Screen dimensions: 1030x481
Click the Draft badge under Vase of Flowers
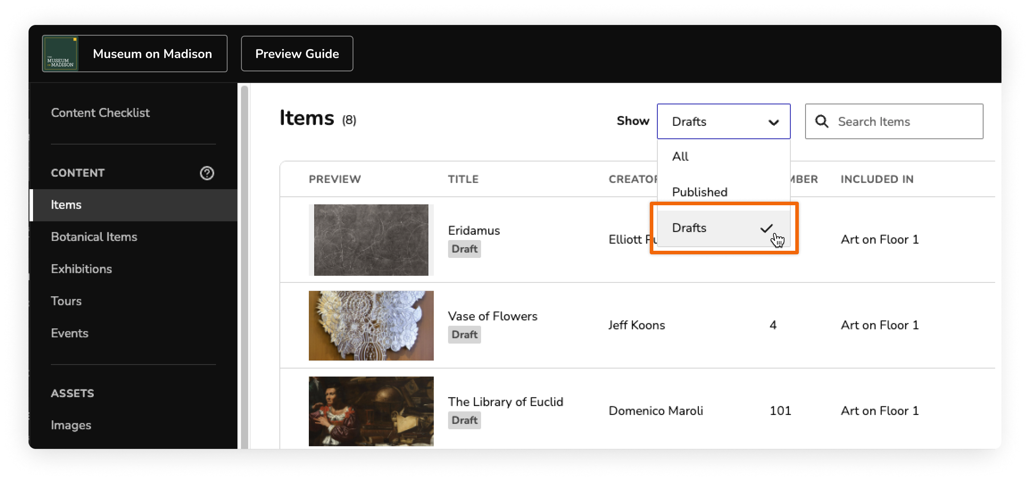coord(465,335)
